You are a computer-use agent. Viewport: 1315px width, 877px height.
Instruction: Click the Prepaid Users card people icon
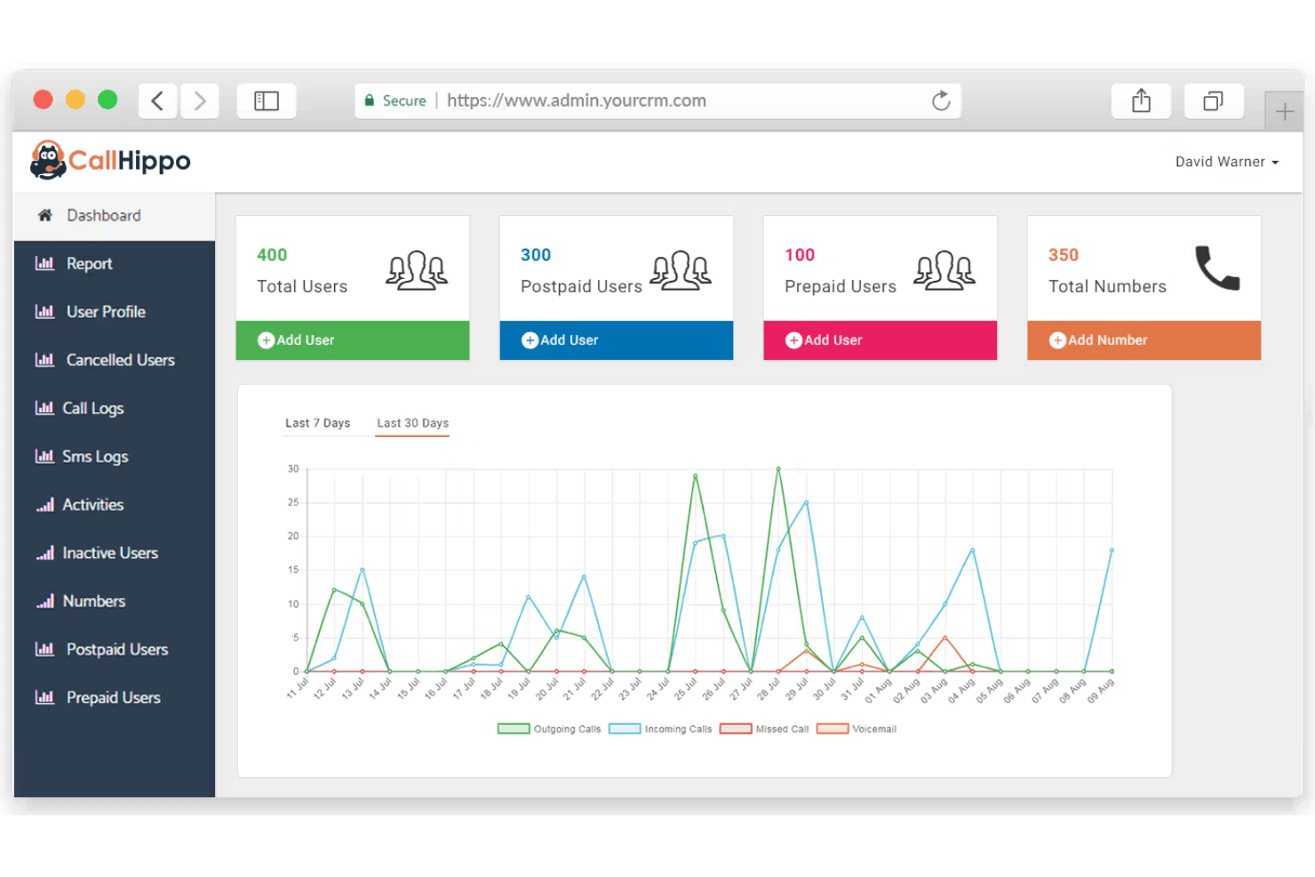[x=944, y=270]
